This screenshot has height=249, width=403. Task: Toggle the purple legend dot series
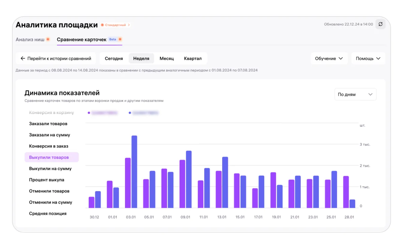pos(89,113)
